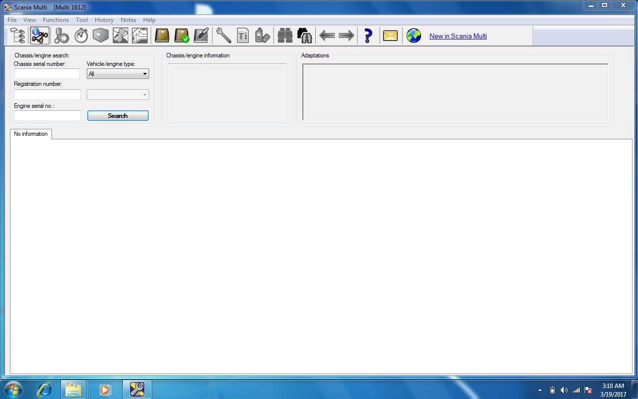Click the Chassis/engine information box
The image size is (638, 399).
tap(227, 92)
